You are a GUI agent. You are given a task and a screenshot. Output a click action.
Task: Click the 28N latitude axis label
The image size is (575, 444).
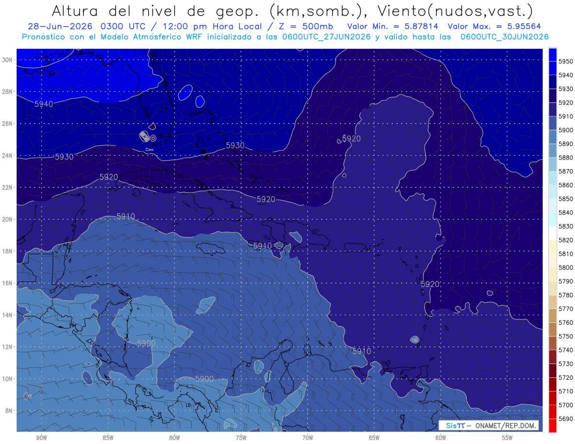(x=6, y=91)
